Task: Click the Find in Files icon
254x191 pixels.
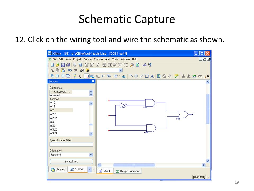Action: (x=88, y=70)
